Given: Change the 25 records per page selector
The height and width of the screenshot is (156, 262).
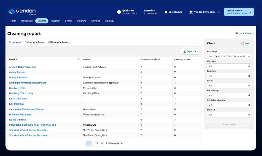Looking at the screenshot, I should (x=99, y=143).
